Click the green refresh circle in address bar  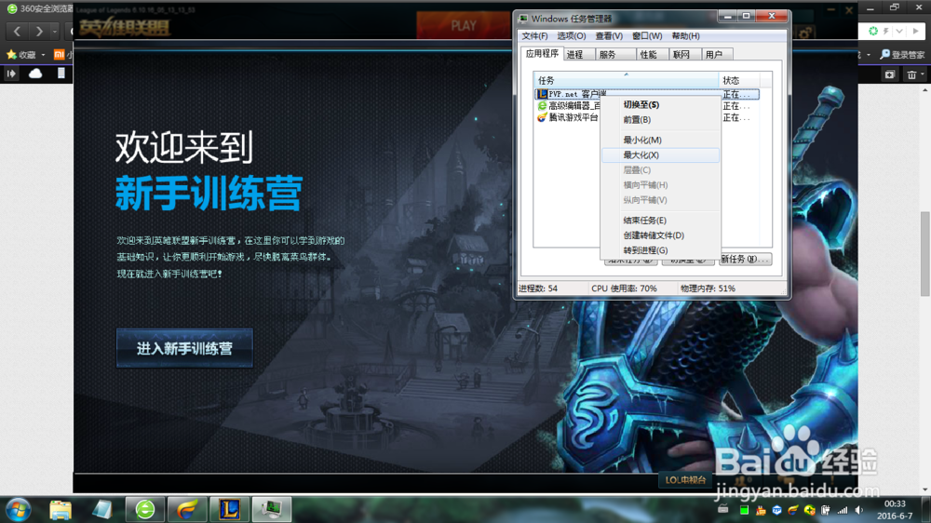[x=873, y=31]
